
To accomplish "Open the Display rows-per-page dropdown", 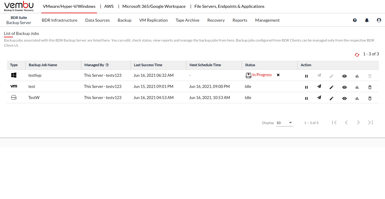I will tap(284, 123).
